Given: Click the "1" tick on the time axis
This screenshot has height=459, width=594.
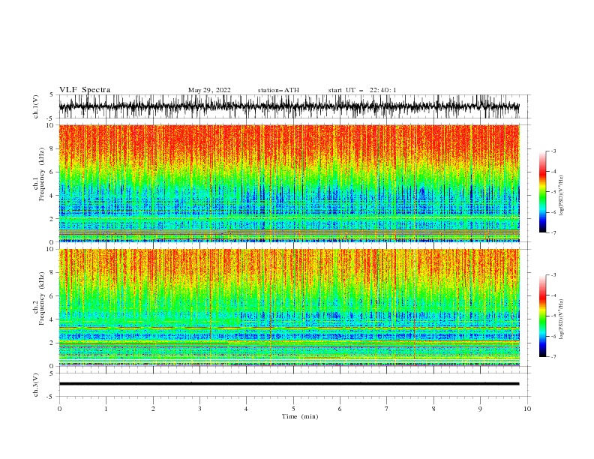Looking at the screenshot, I should pos(106,409).
